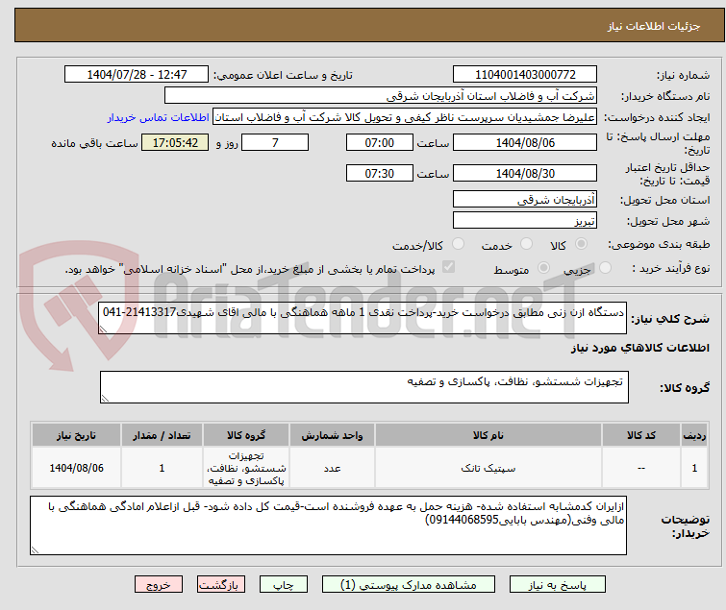This screenshot has height=610, width=726.
Task: Select the جزیی purchase type radio
Action: 605,267
